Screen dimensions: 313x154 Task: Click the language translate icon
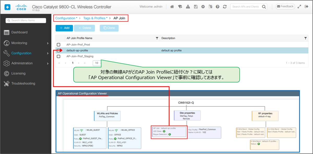coord(210,7)
